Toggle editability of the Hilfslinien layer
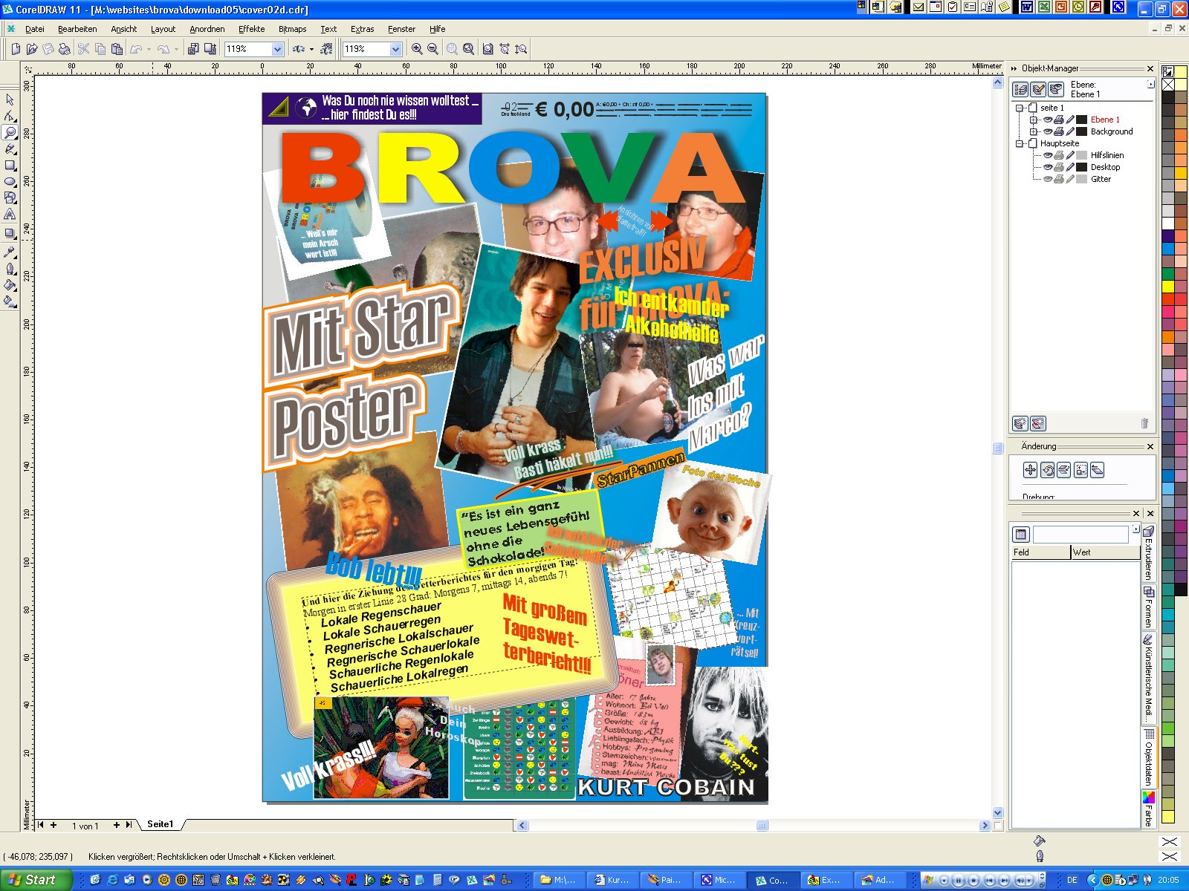Image resolution: width=1189 pixels, height=891 pixels. (x=1070, y=155)
